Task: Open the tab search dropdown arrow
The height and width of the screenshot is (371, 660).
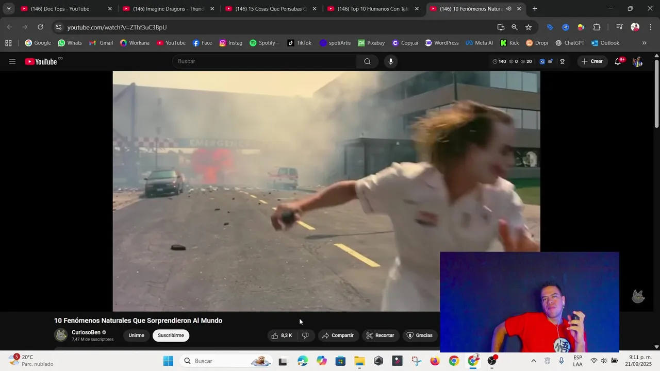Action: pos(8,9)
